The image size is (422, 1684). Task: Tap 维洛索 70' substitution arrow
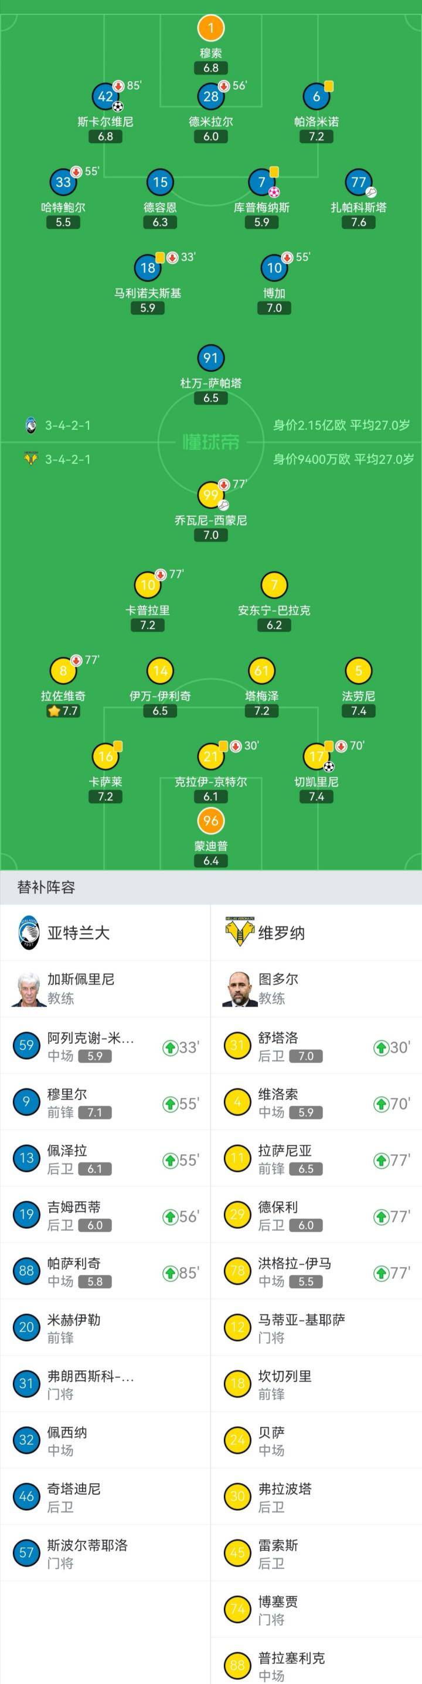[381, 1104]
